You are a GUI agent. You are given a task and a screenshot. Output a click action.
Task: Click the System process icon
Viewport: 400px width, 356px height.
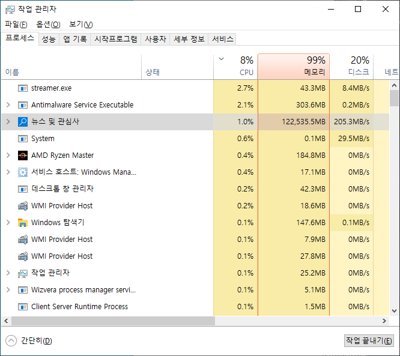point(23,139)
